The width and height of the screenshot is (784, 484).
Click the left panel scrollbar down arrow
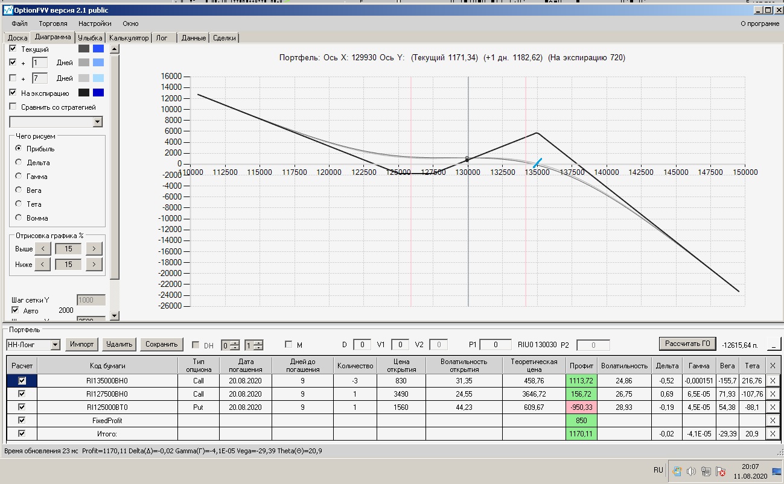115,315
